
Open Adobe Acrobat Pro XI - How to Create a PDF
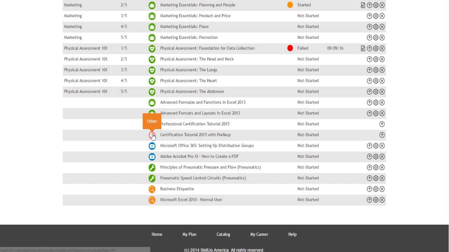point(199,156)
